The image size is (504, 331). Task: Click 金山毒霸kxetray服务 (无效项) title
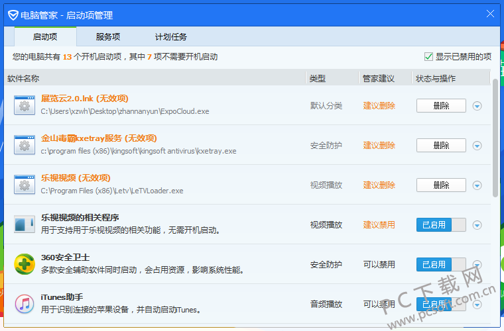coord(99,138)
